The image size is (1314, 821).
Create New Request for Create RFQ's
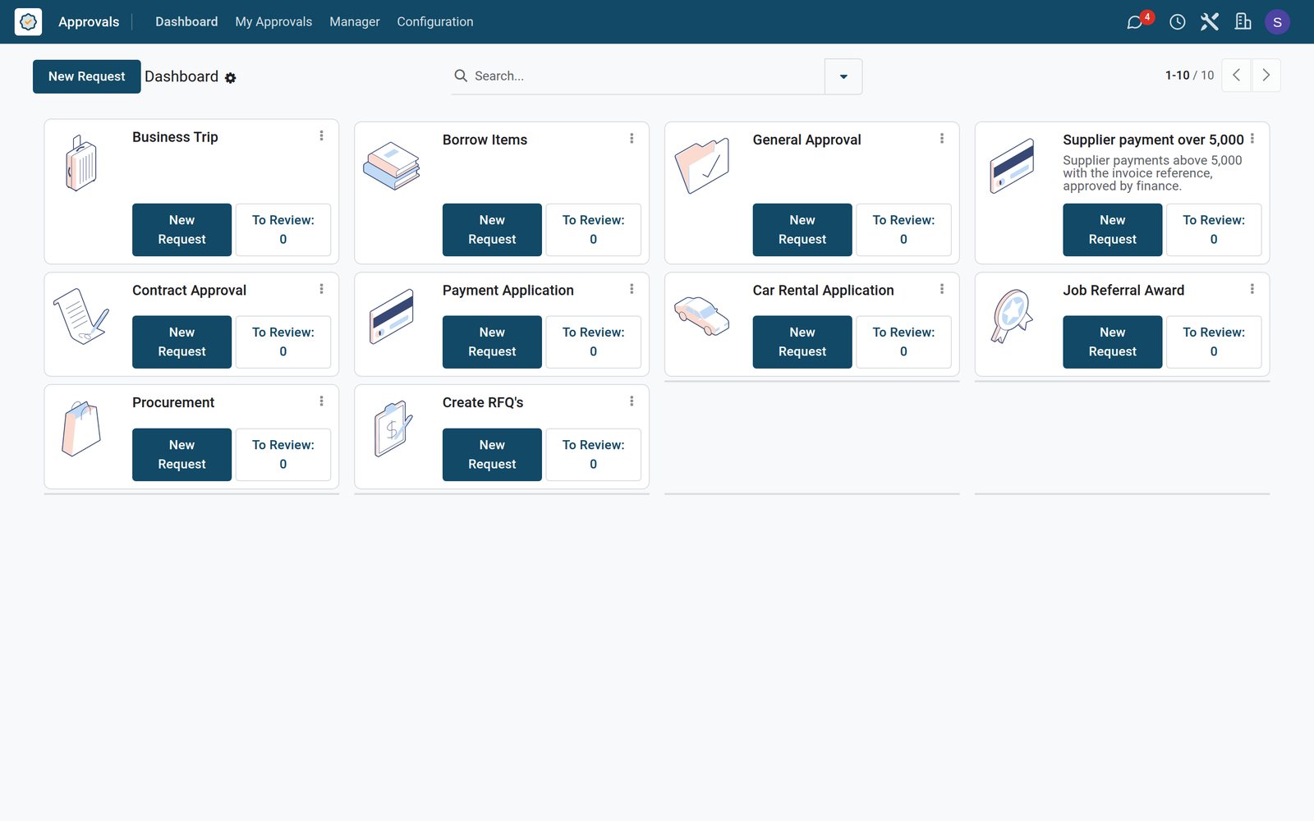(x=492, y=455)
